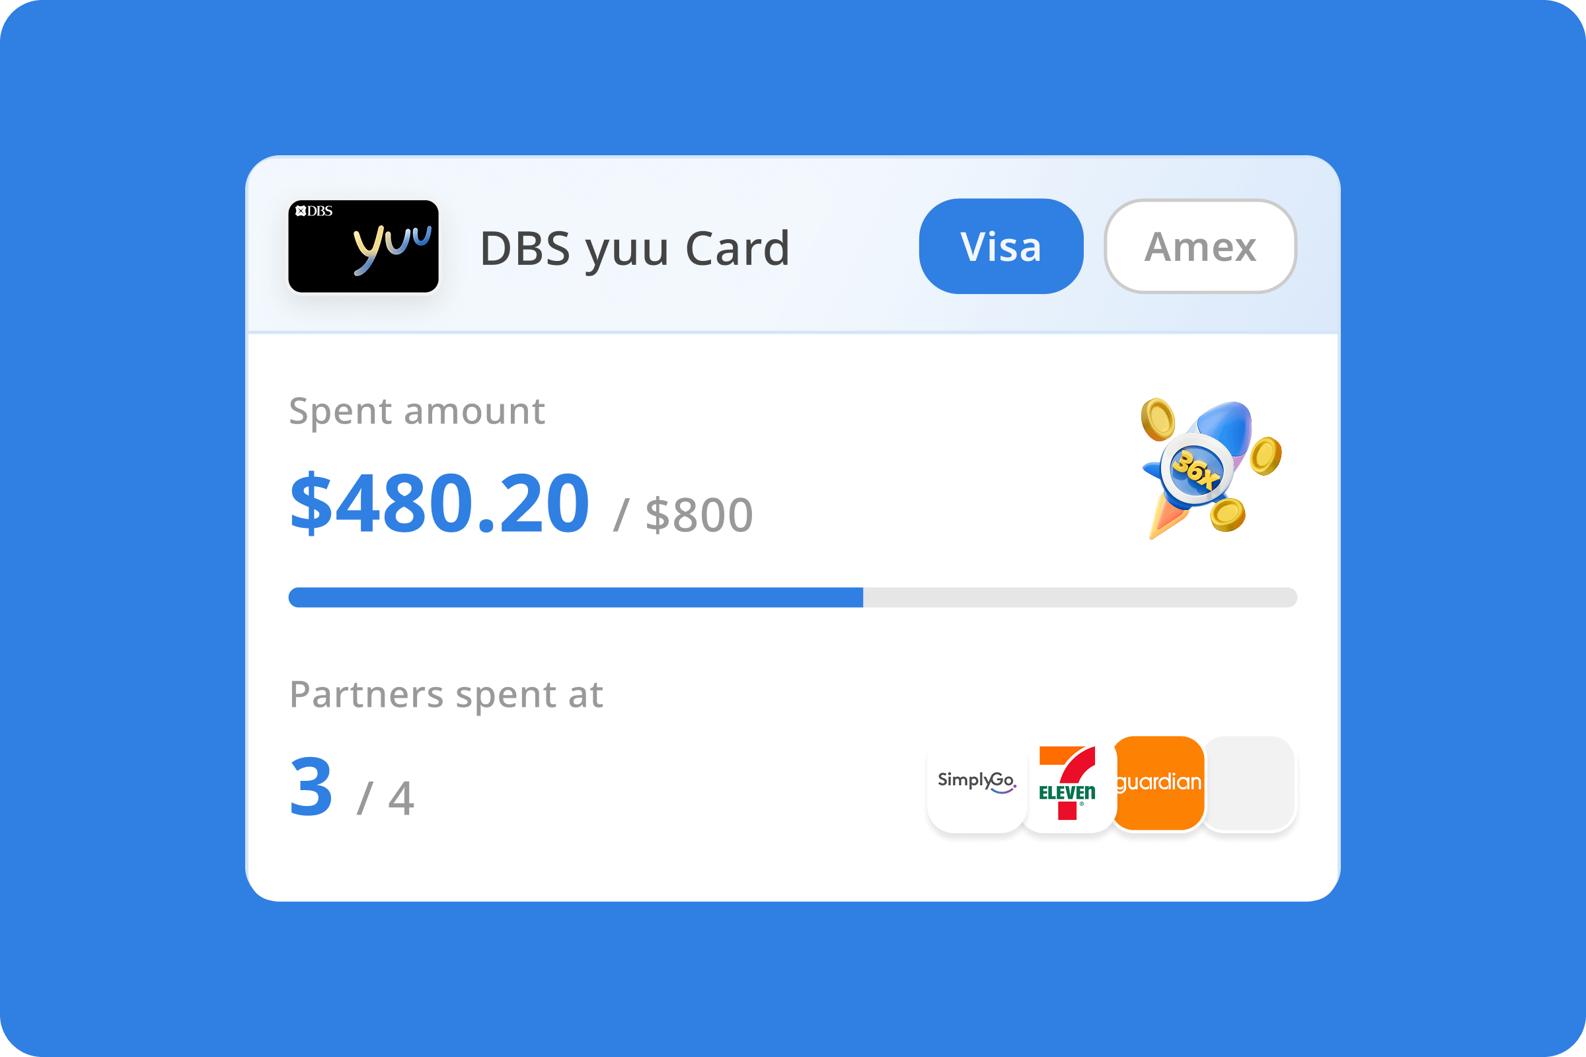Screen dimensions: 1586x1057
Task: Click the DBS logo on the card image
Action: click(x=315, y=211)
